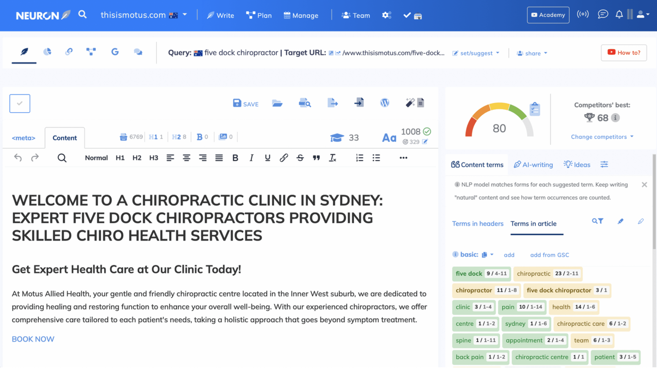Click the insert link icon
Image resolution: width=657 pixels, height=372 pixels.
click(284, 158)
